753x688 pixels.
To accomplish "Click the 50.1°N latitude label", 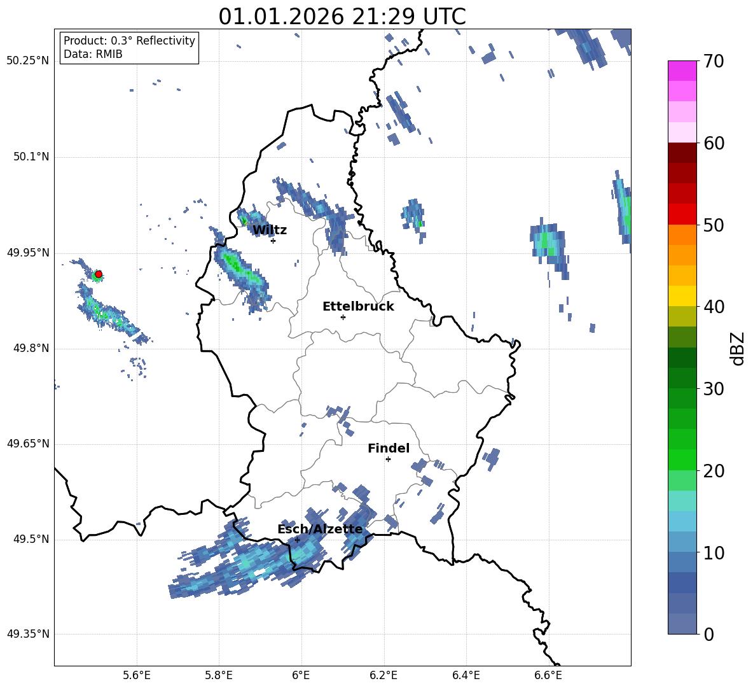I will coord(31,157).
